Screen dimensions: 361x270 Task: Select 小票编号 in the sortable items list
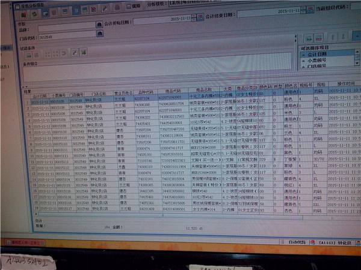click(316, 60)
